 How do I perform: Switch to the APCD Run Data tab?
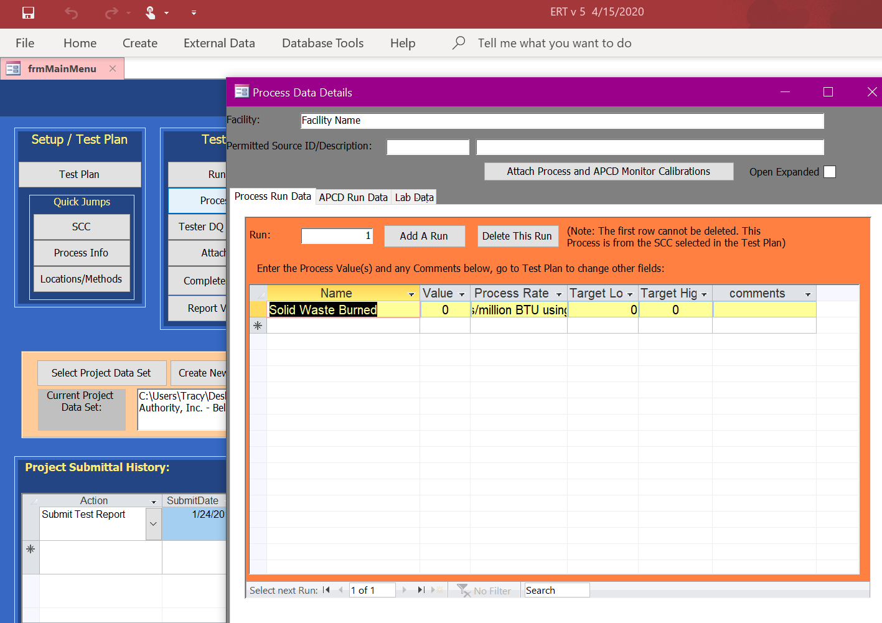coord(353,197)
